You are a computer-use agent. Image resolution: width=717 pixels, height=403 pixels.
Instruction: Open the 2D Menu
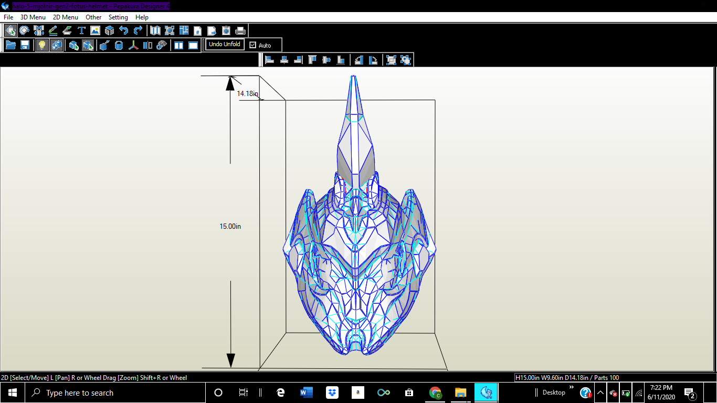coord(66,17)
